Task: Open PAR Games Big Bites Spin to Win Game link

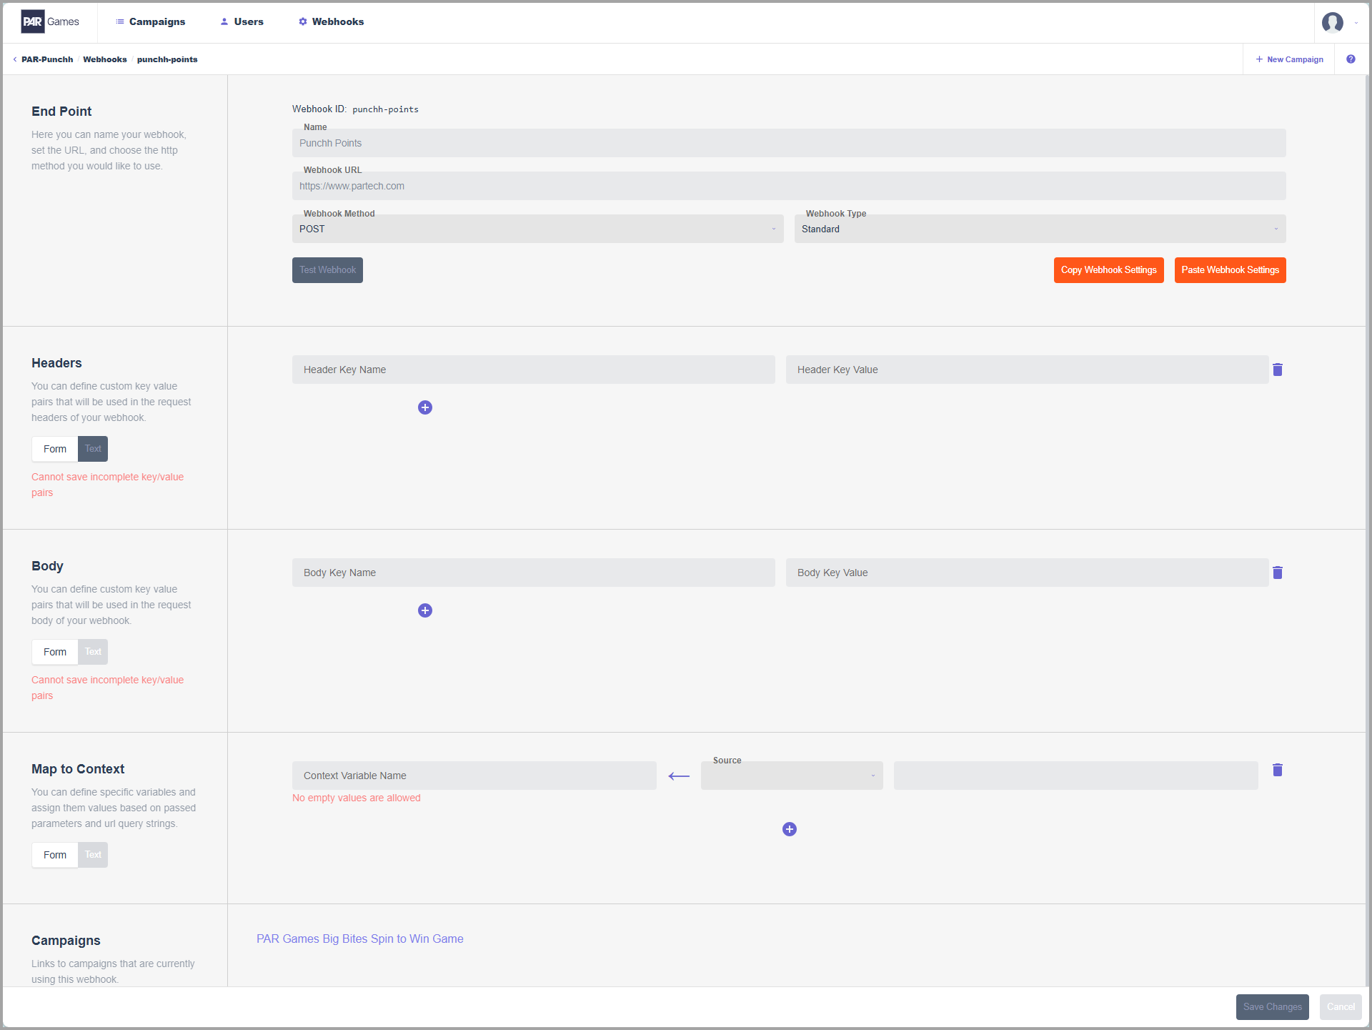Action: click(360, 939)
